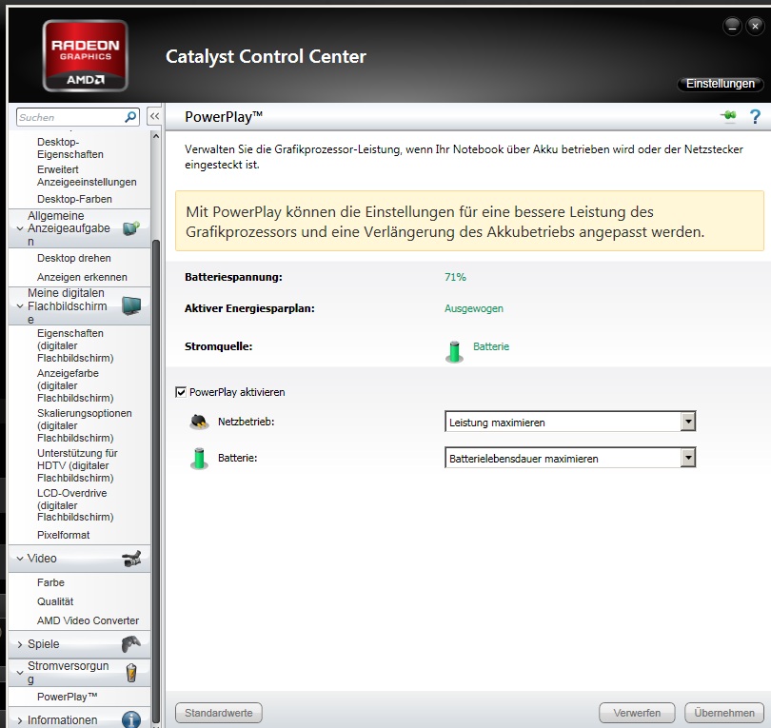Expand the Informationen section
Image resolution: width=771 pixels, height=728 pixels.
tap(20, 720)
